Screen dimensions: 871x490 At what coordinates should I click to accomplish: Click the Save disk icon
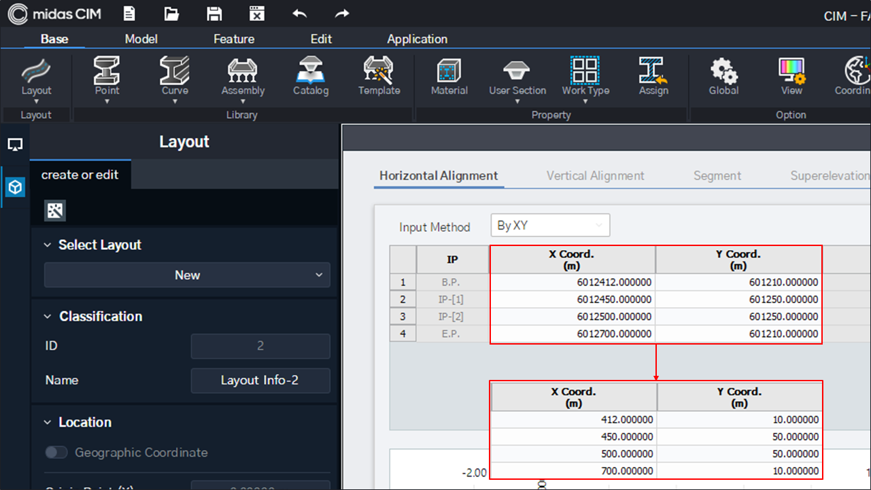click(x=214, y=14)
